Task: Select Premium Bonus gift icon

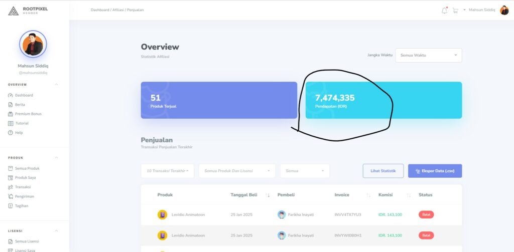Action: [x=11, y=114]
